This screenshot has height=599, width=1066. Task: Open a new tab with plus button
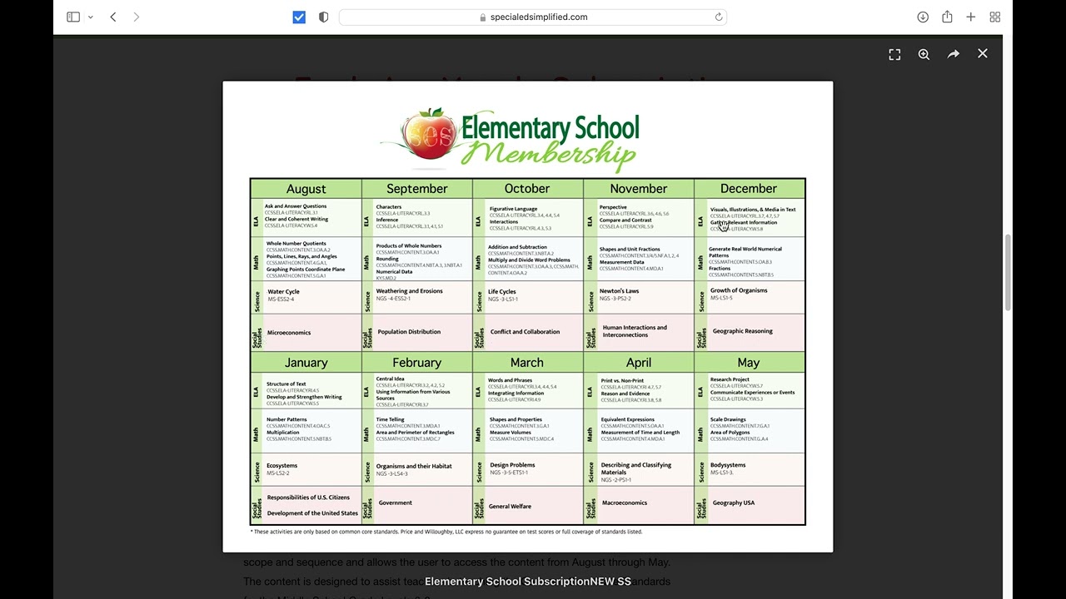tap(971, 17)
